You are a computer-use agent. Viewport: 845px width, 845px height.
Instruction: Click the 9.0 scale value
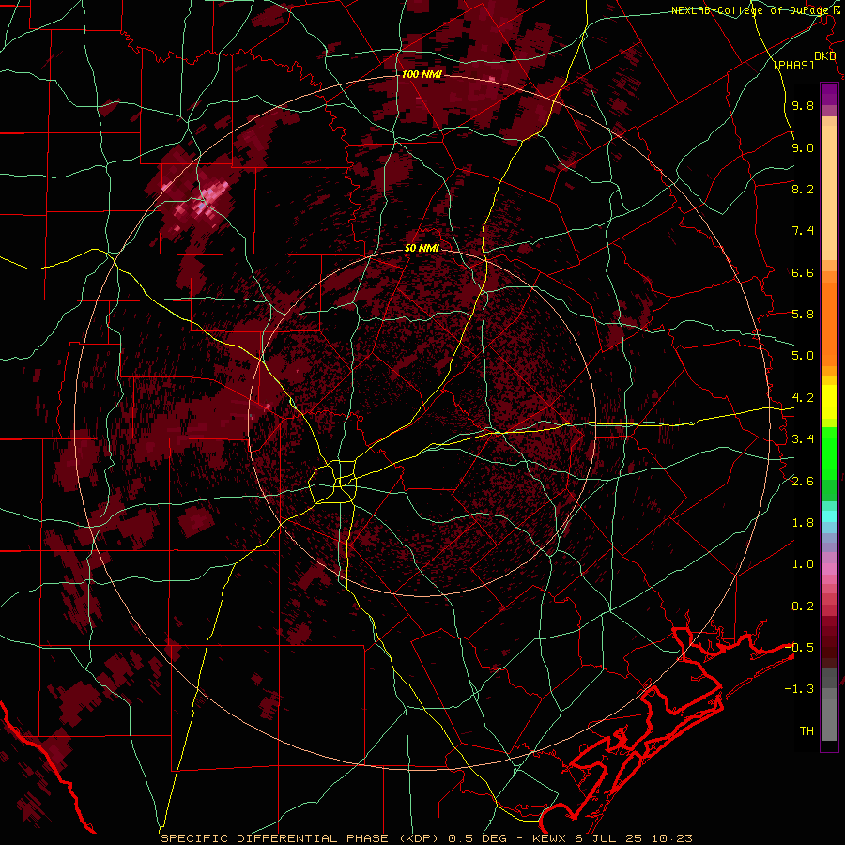(x=803, y=147)
